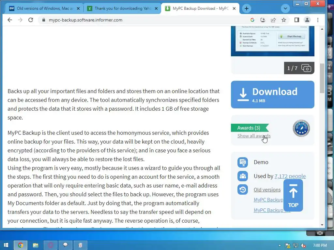The image size is (334, 250).
Task: Open the Chrome profile menu
Action: [307, 20]
